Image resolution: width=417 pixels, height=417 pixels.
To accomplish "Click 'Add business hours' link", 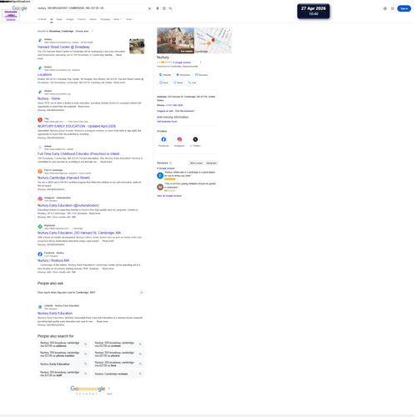I will [x=167, y=122].
